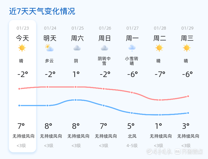Click Tuesday's point on red temperature line
This screenshot has width=208, height=159.
(160, 100)
